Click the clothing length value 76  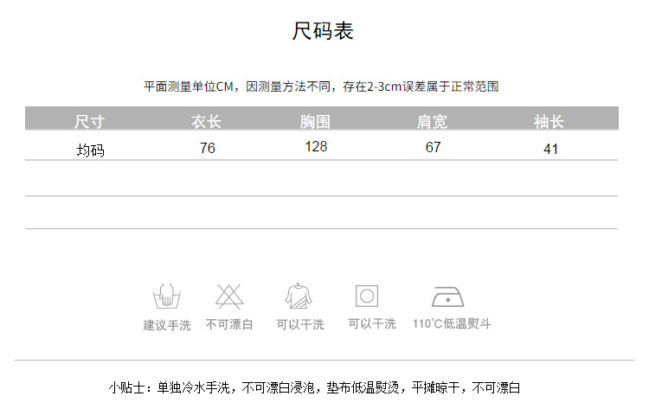tap(207, 148)
